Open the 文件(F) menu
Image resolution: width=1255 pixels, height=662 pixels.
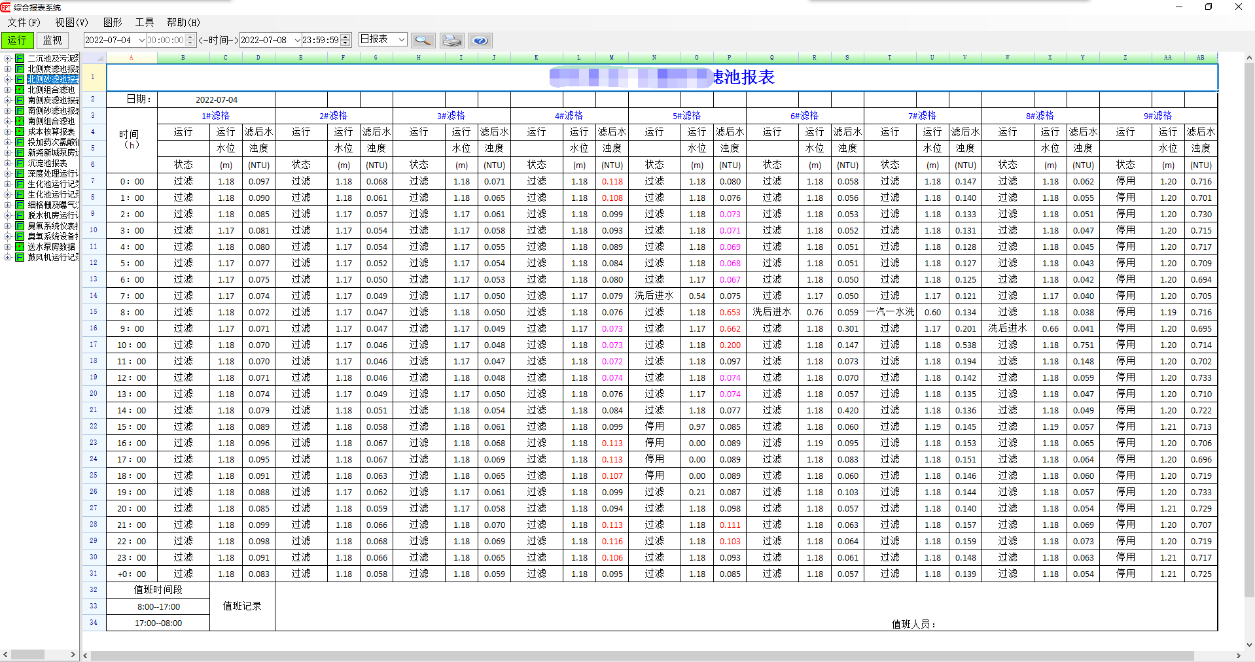24,22
